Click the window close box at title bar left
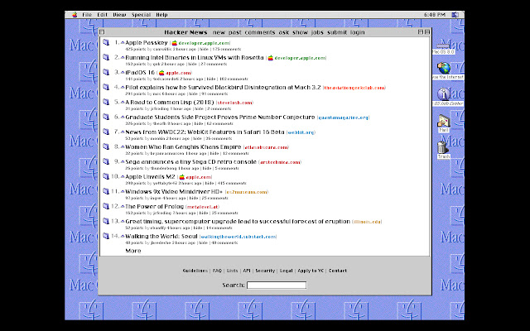This screenshot has height=331, width=530. (102, 32)
